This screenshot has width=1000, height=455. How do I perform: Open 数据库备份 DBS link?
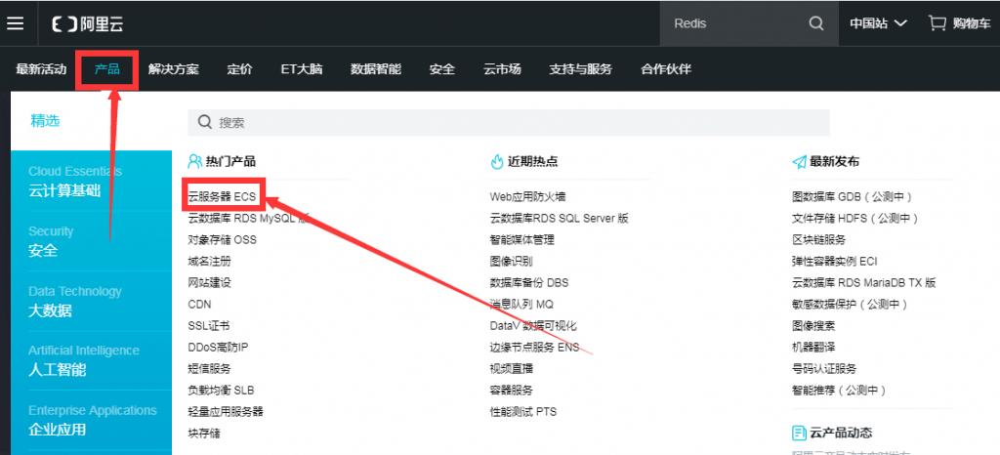point(529,283)
